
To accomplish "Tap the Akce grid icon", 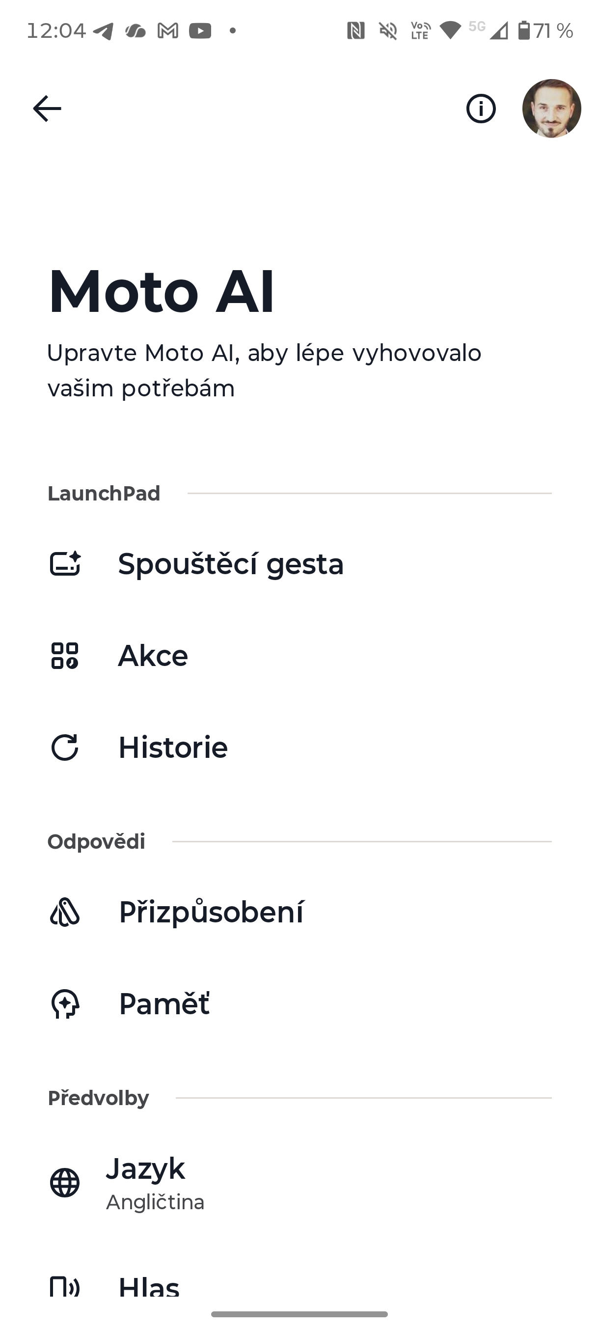I will tap(65, 656).
